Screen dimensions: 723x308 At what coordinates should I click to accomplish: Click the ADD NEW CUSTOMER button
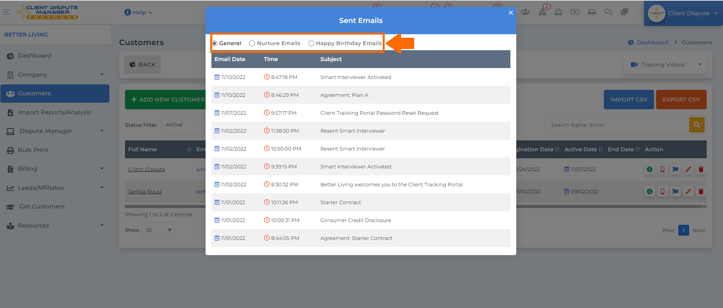click(x=166, y=100)
